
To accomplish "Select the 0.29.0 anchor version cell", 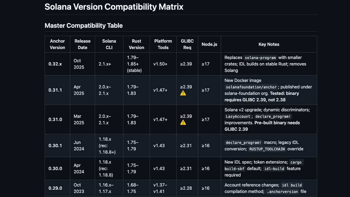I will pos(57,188).
